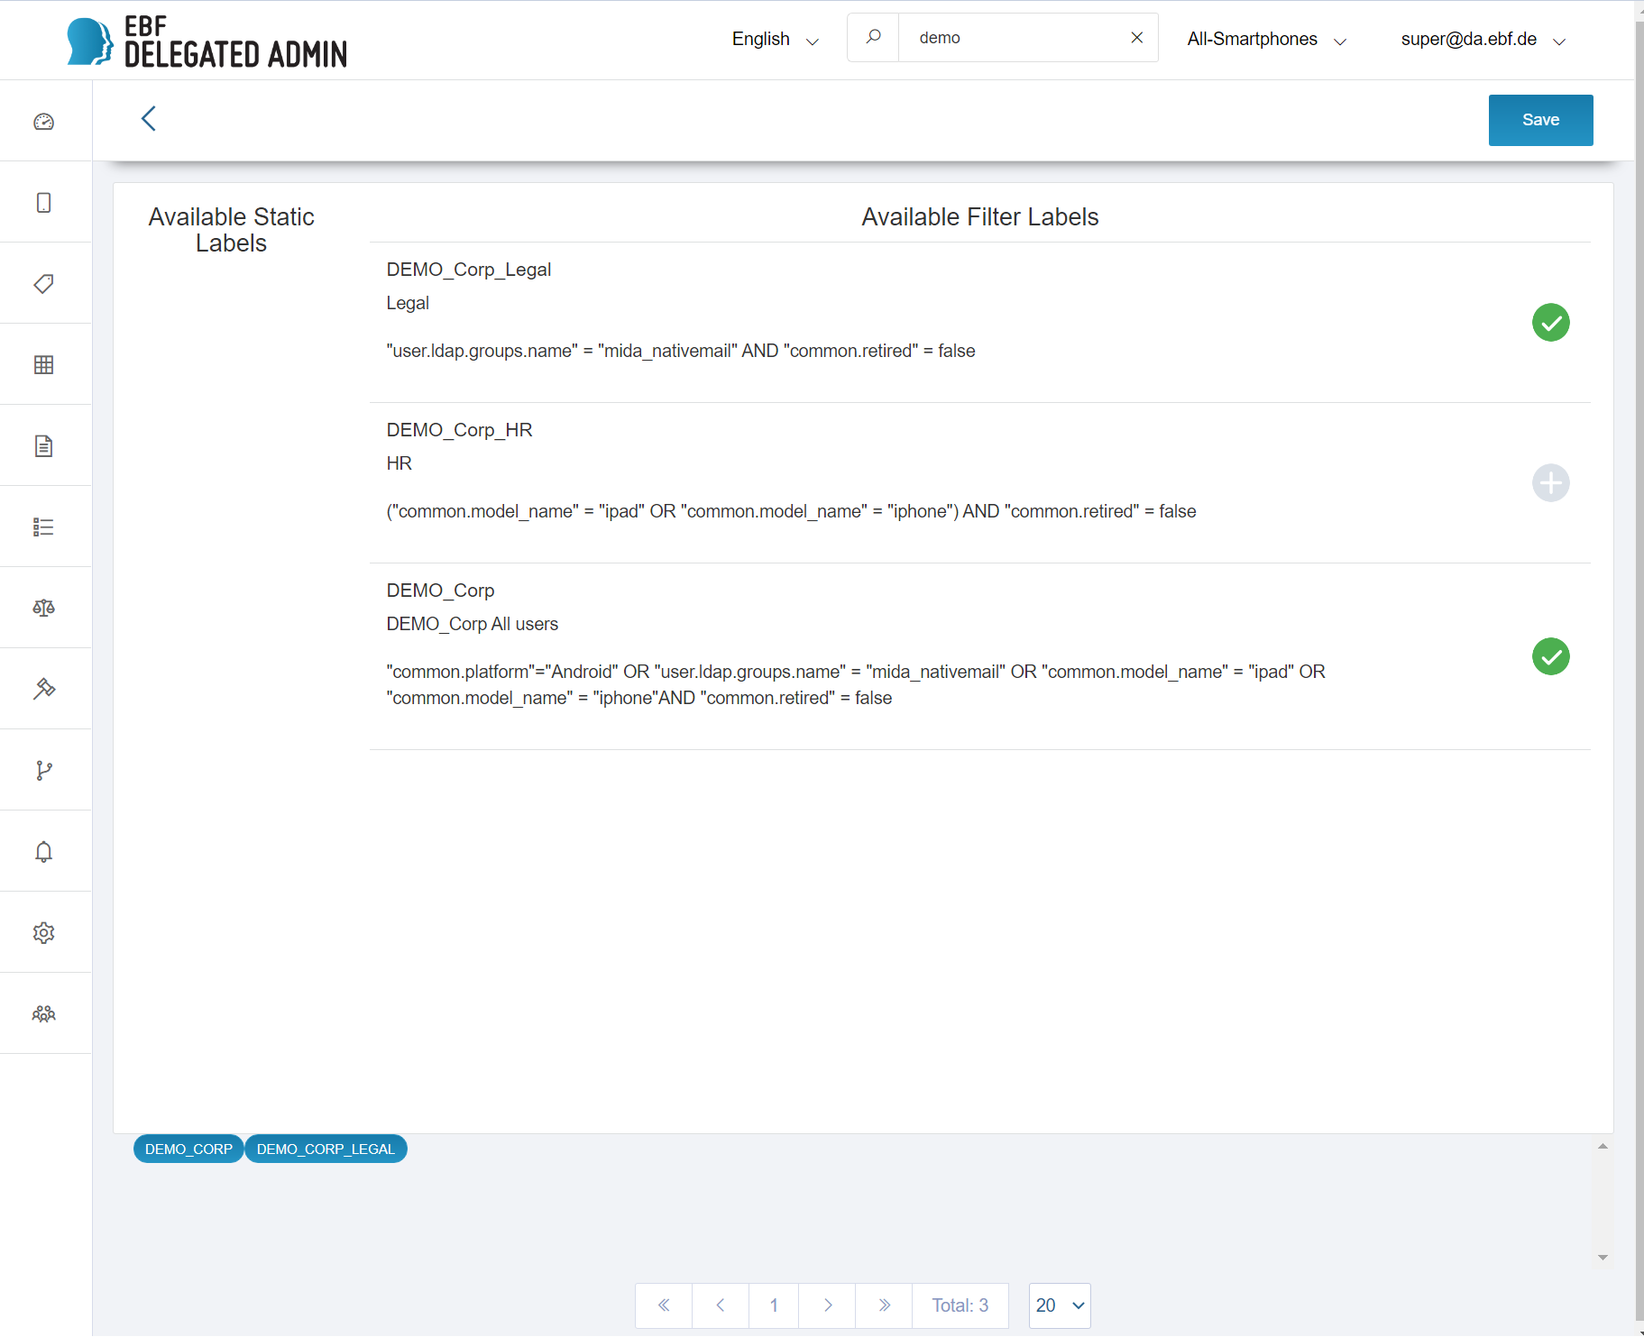Click the DEMO_Corp_HR label name
Image resolution: width=1644 pixels, height=1337 pixels.
(460, 430)
